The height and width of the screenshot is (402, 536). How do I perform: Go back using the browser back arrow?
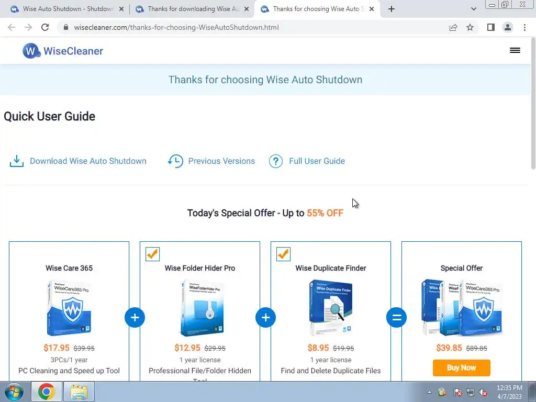12,27
